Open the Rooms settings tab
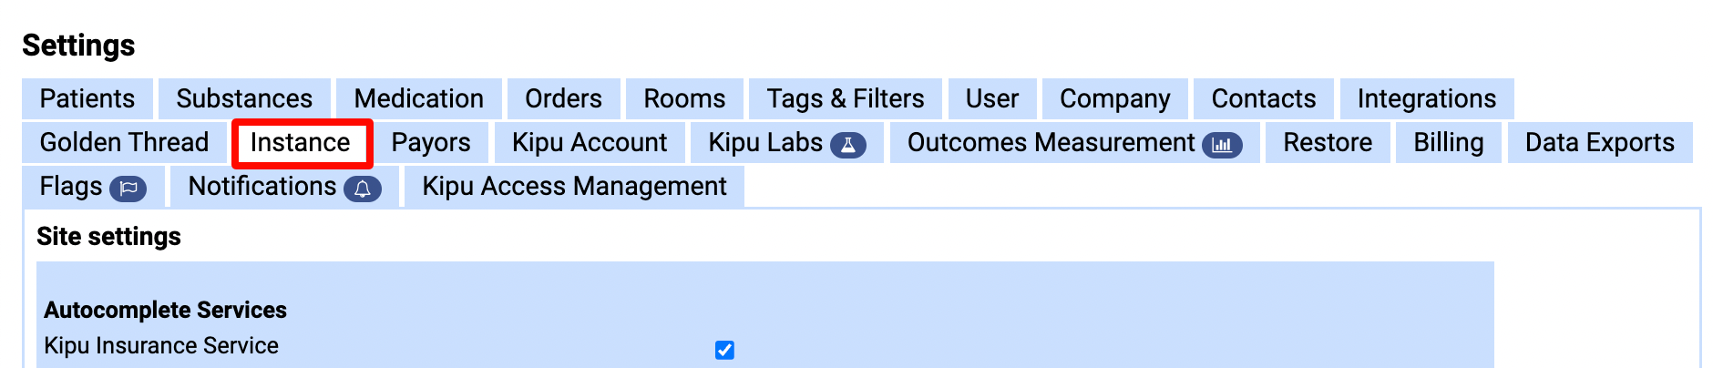The height and width of the screenshot is (368, 1713). 684,98
